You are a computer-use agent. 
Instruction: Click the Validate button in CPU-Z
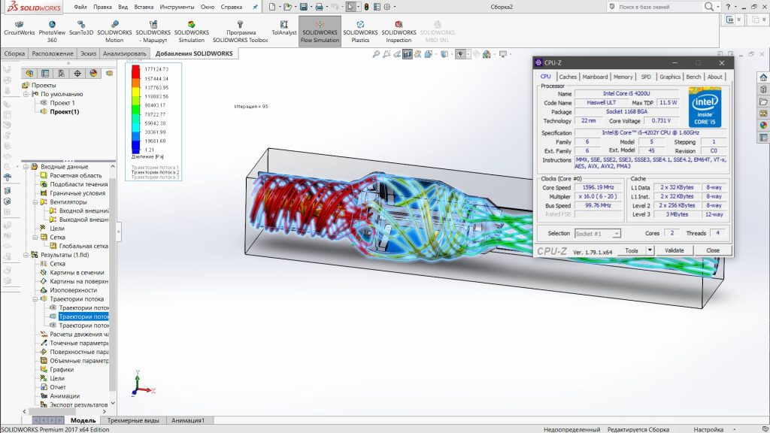[675, 250]
